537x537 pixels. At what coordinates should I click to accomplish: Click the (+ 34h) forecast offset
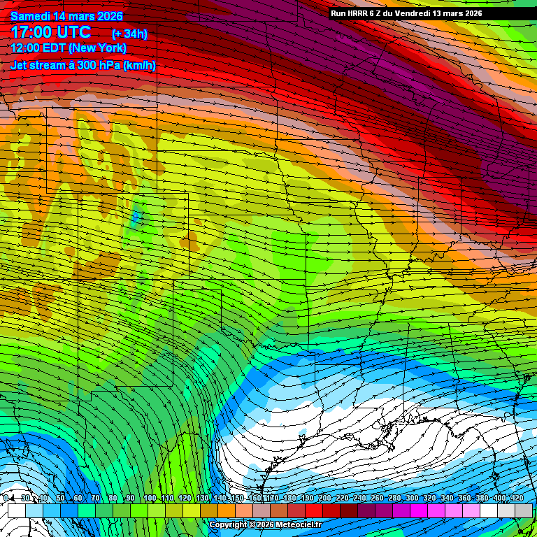click(129, 34)
